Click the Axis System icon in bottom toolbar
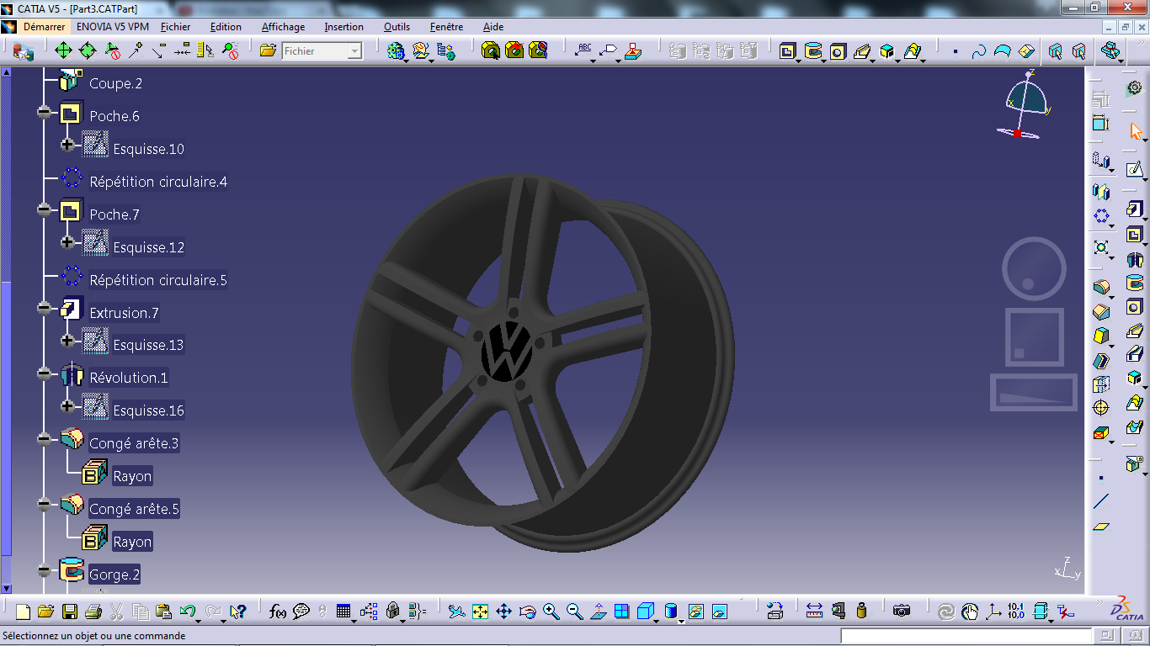 [993, 612]
